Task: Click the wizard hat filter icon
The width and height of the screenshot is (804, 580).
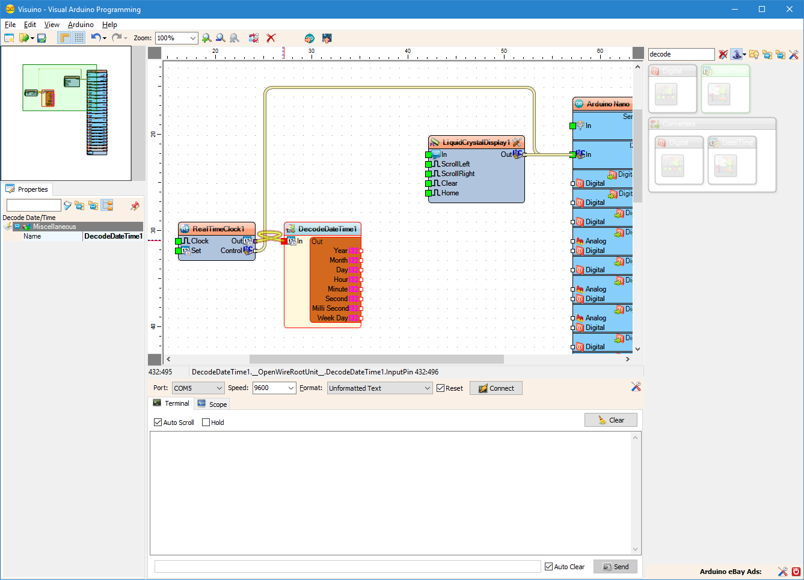Action: click(x=736, y=54)
